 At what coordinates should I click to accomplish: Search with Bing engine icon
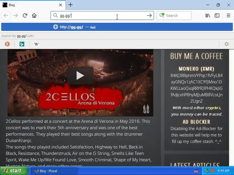(22, 44)
